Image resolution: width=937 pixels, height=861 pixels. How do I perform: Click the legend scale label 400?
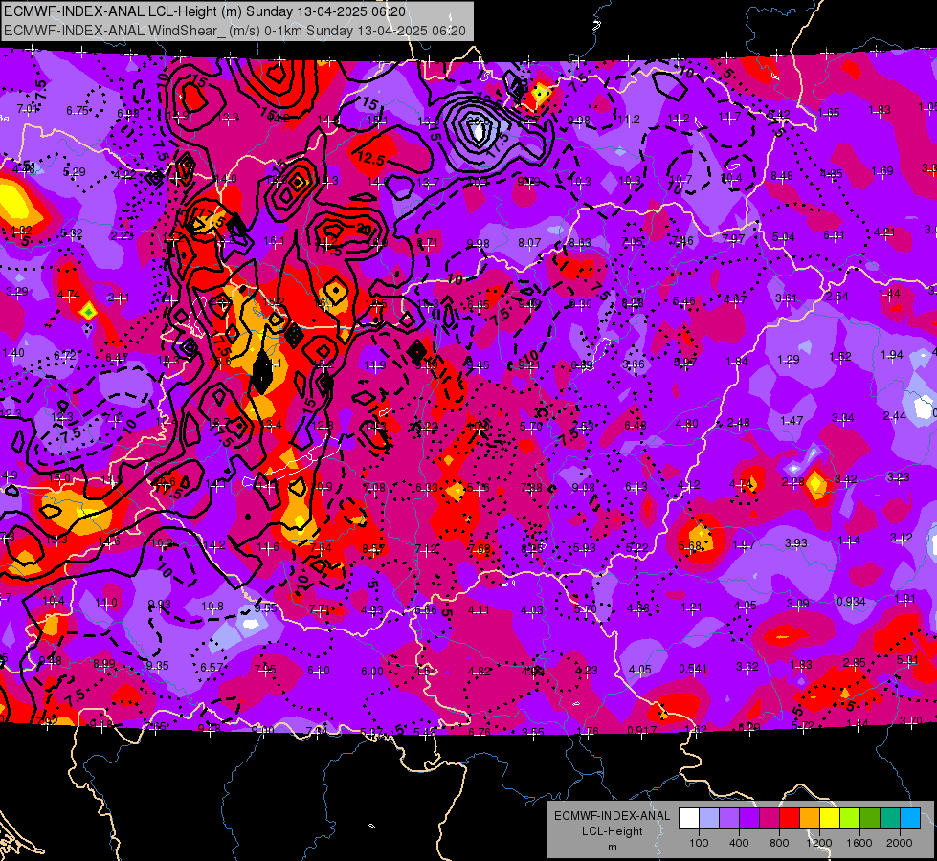(739, 843)
